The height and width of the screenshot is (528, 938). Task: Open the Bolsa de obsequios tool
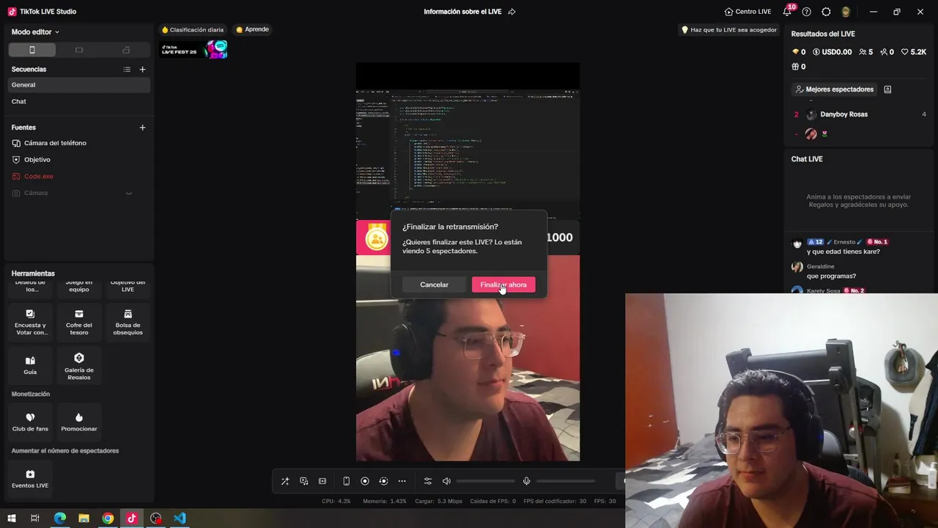128,323
